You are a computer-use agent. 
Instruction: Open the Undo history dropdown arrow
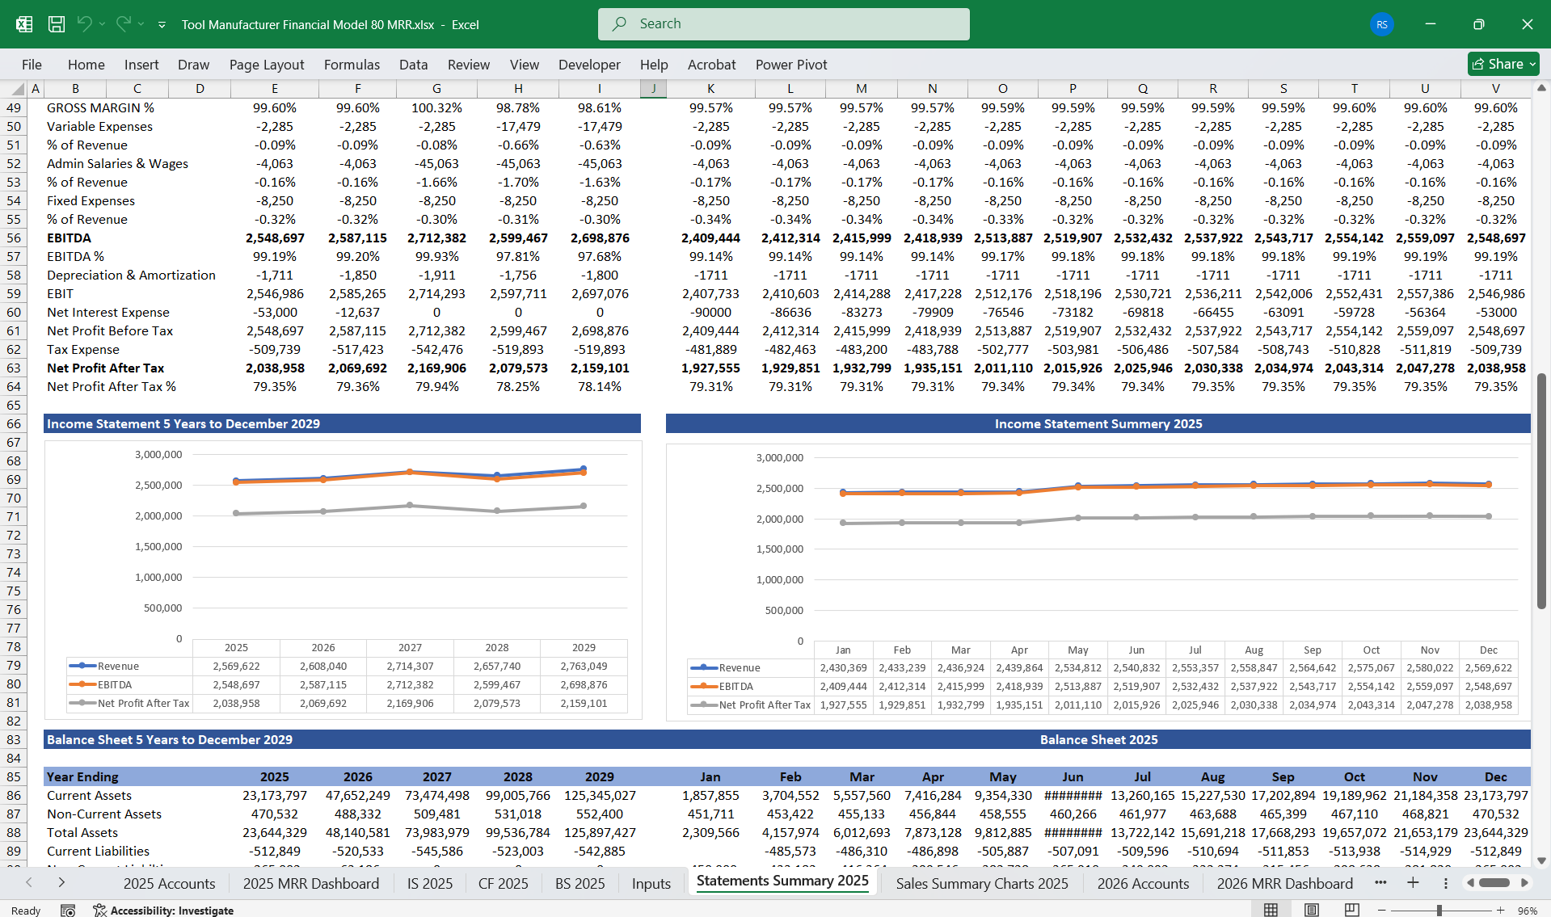tap(103, 23)
